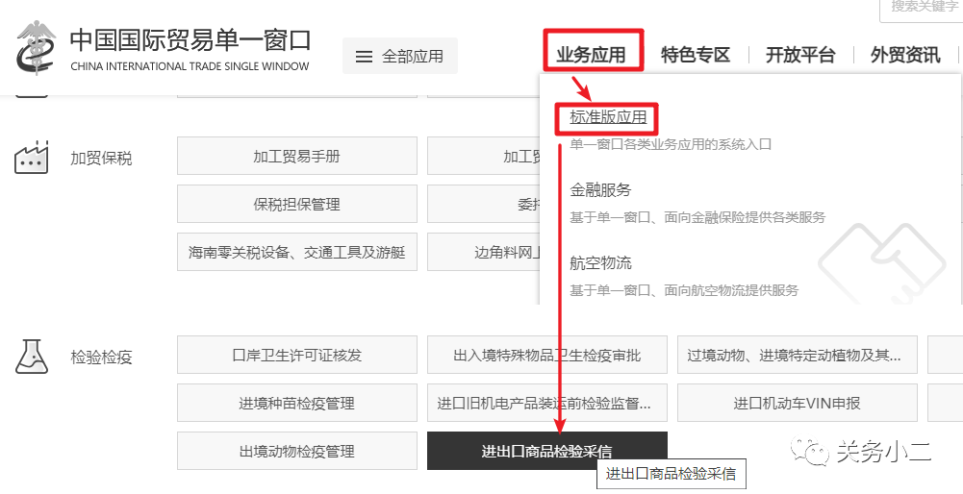
Task: Click the factory icon for 加贸保税
Action: tap(32, 157)
